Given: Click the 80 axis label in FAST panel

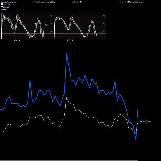Looking at the screenshot, I should [51, 16].
